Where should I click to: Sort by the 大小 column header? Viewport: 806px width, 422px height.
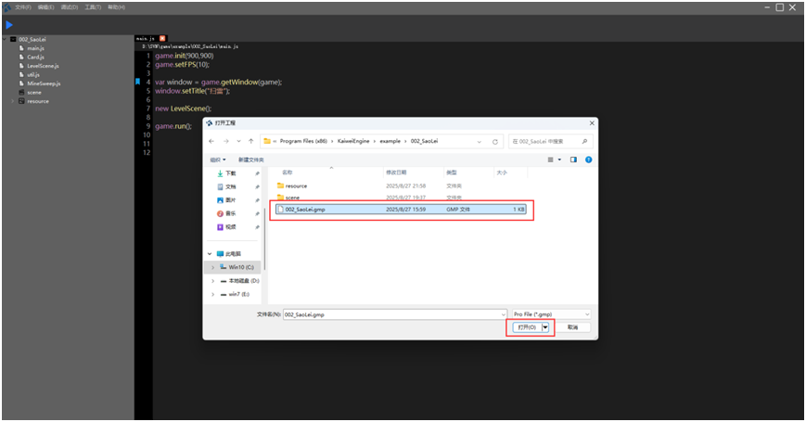pyautogui.click(x=502, y=173)
